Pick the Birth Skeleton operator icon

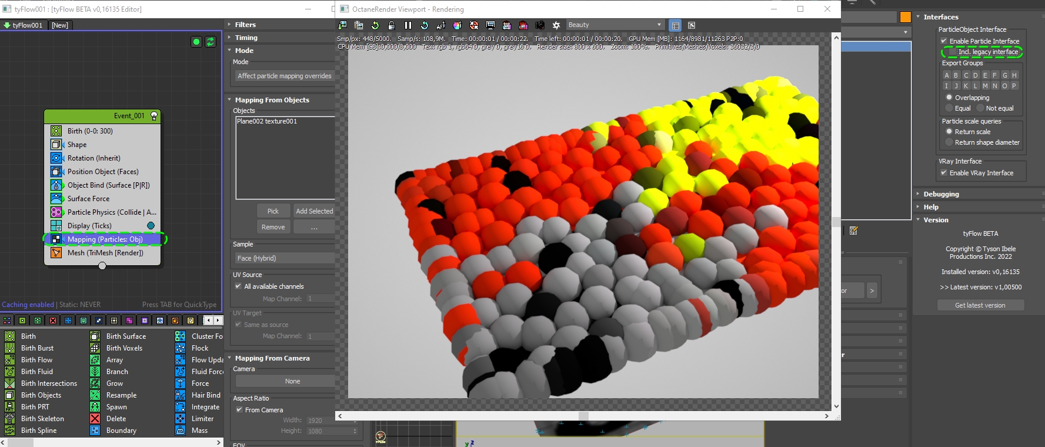pos(10,418)
